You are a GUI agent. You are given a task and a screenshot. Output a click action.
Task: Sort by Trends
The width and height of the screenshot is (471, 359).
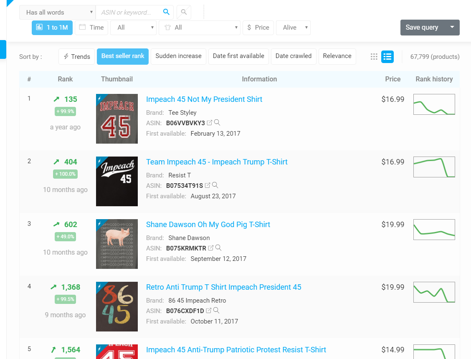point(76,56)
